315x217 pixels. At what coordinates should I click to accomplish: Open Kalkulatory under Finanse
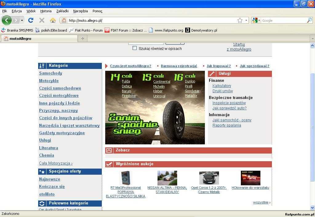222,86
